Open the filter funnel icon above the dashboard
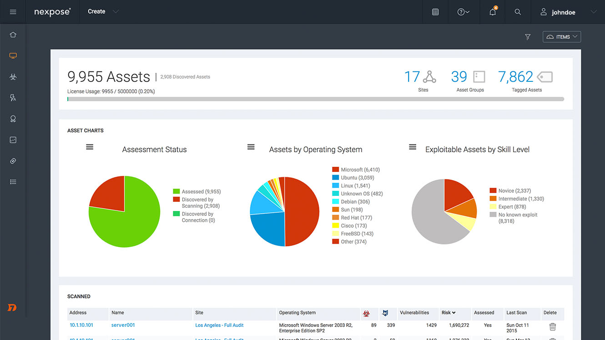This screenshot has width=605, height=340. click(x=528, y=37)
